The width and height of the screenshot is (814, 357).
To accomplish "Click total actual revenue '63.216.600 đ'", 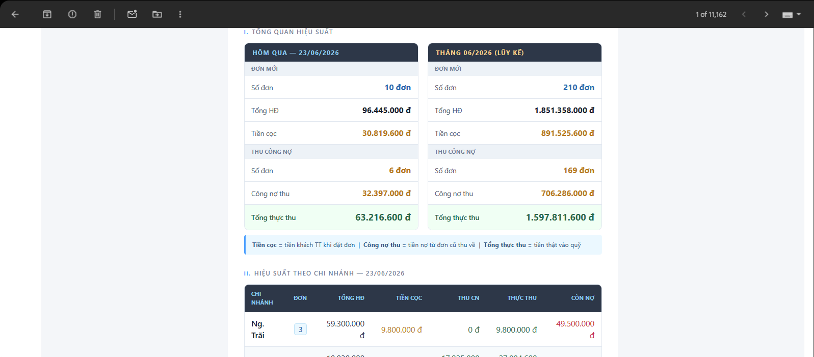I will tap(383, 217).
